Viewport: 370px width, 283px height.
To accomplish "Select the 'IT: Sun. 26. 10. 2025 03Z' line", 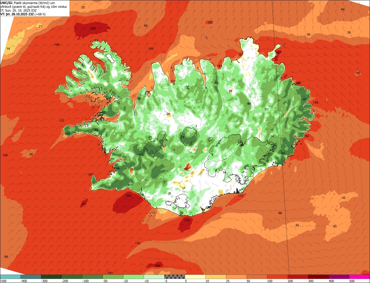I will tap(18, 10).
